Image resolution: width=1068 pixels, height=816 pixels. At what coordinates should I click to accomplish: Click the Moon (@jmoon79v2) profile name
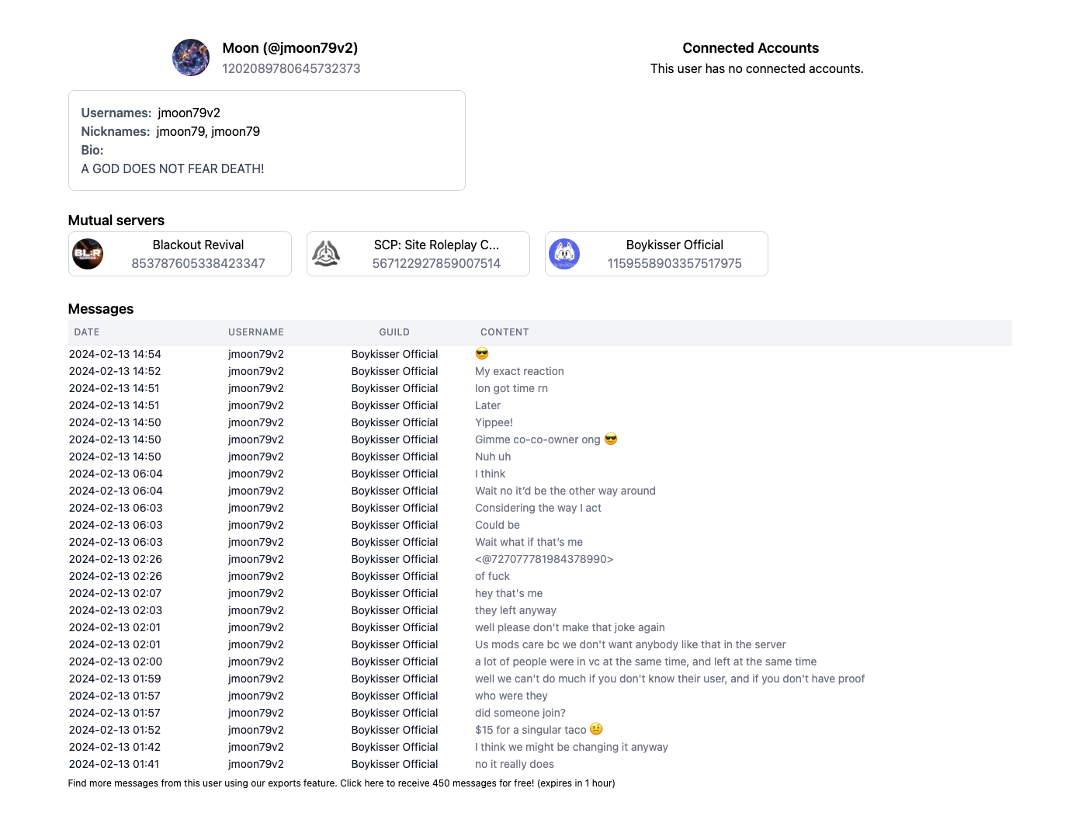(x=290, y=48)
